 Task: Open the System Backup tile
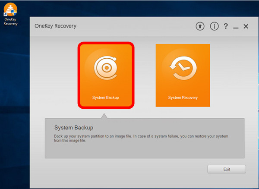106,75
